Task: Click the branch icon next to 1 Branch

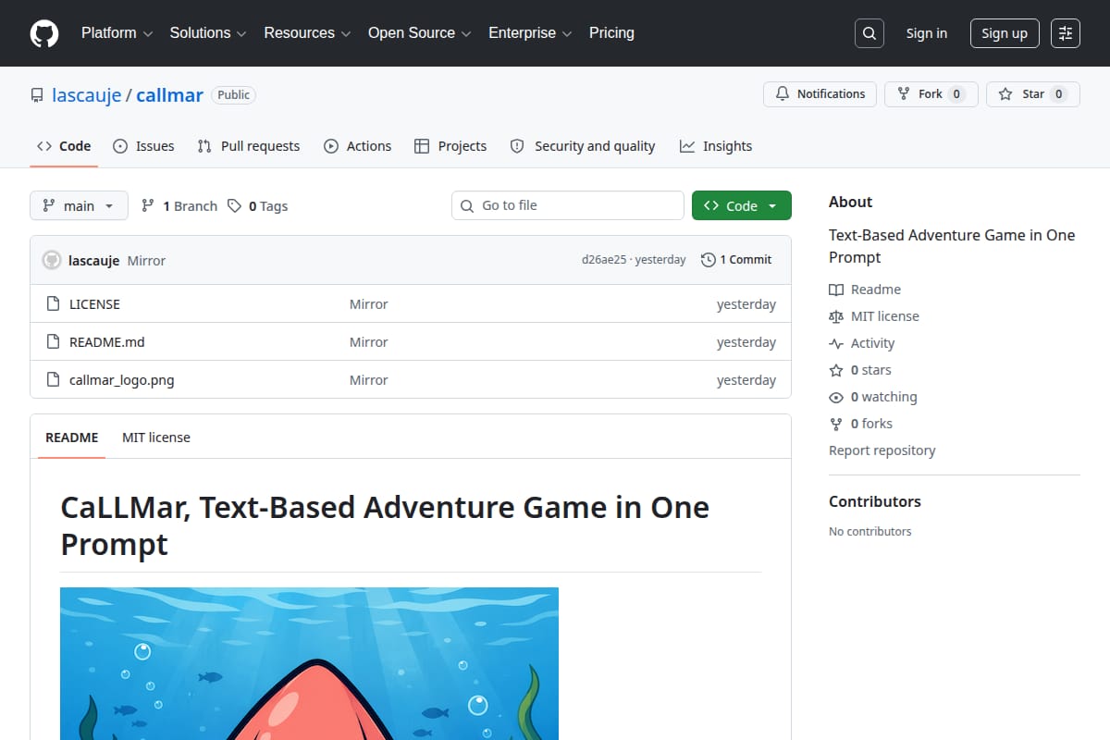Action: tap(148, 205)
